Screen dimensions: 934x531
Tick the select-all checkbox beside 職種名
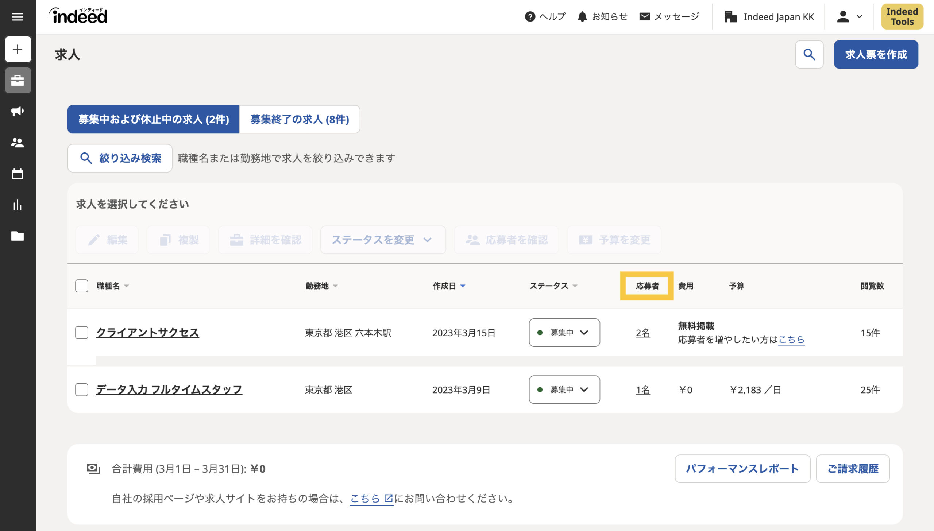[x=82, y=286]
